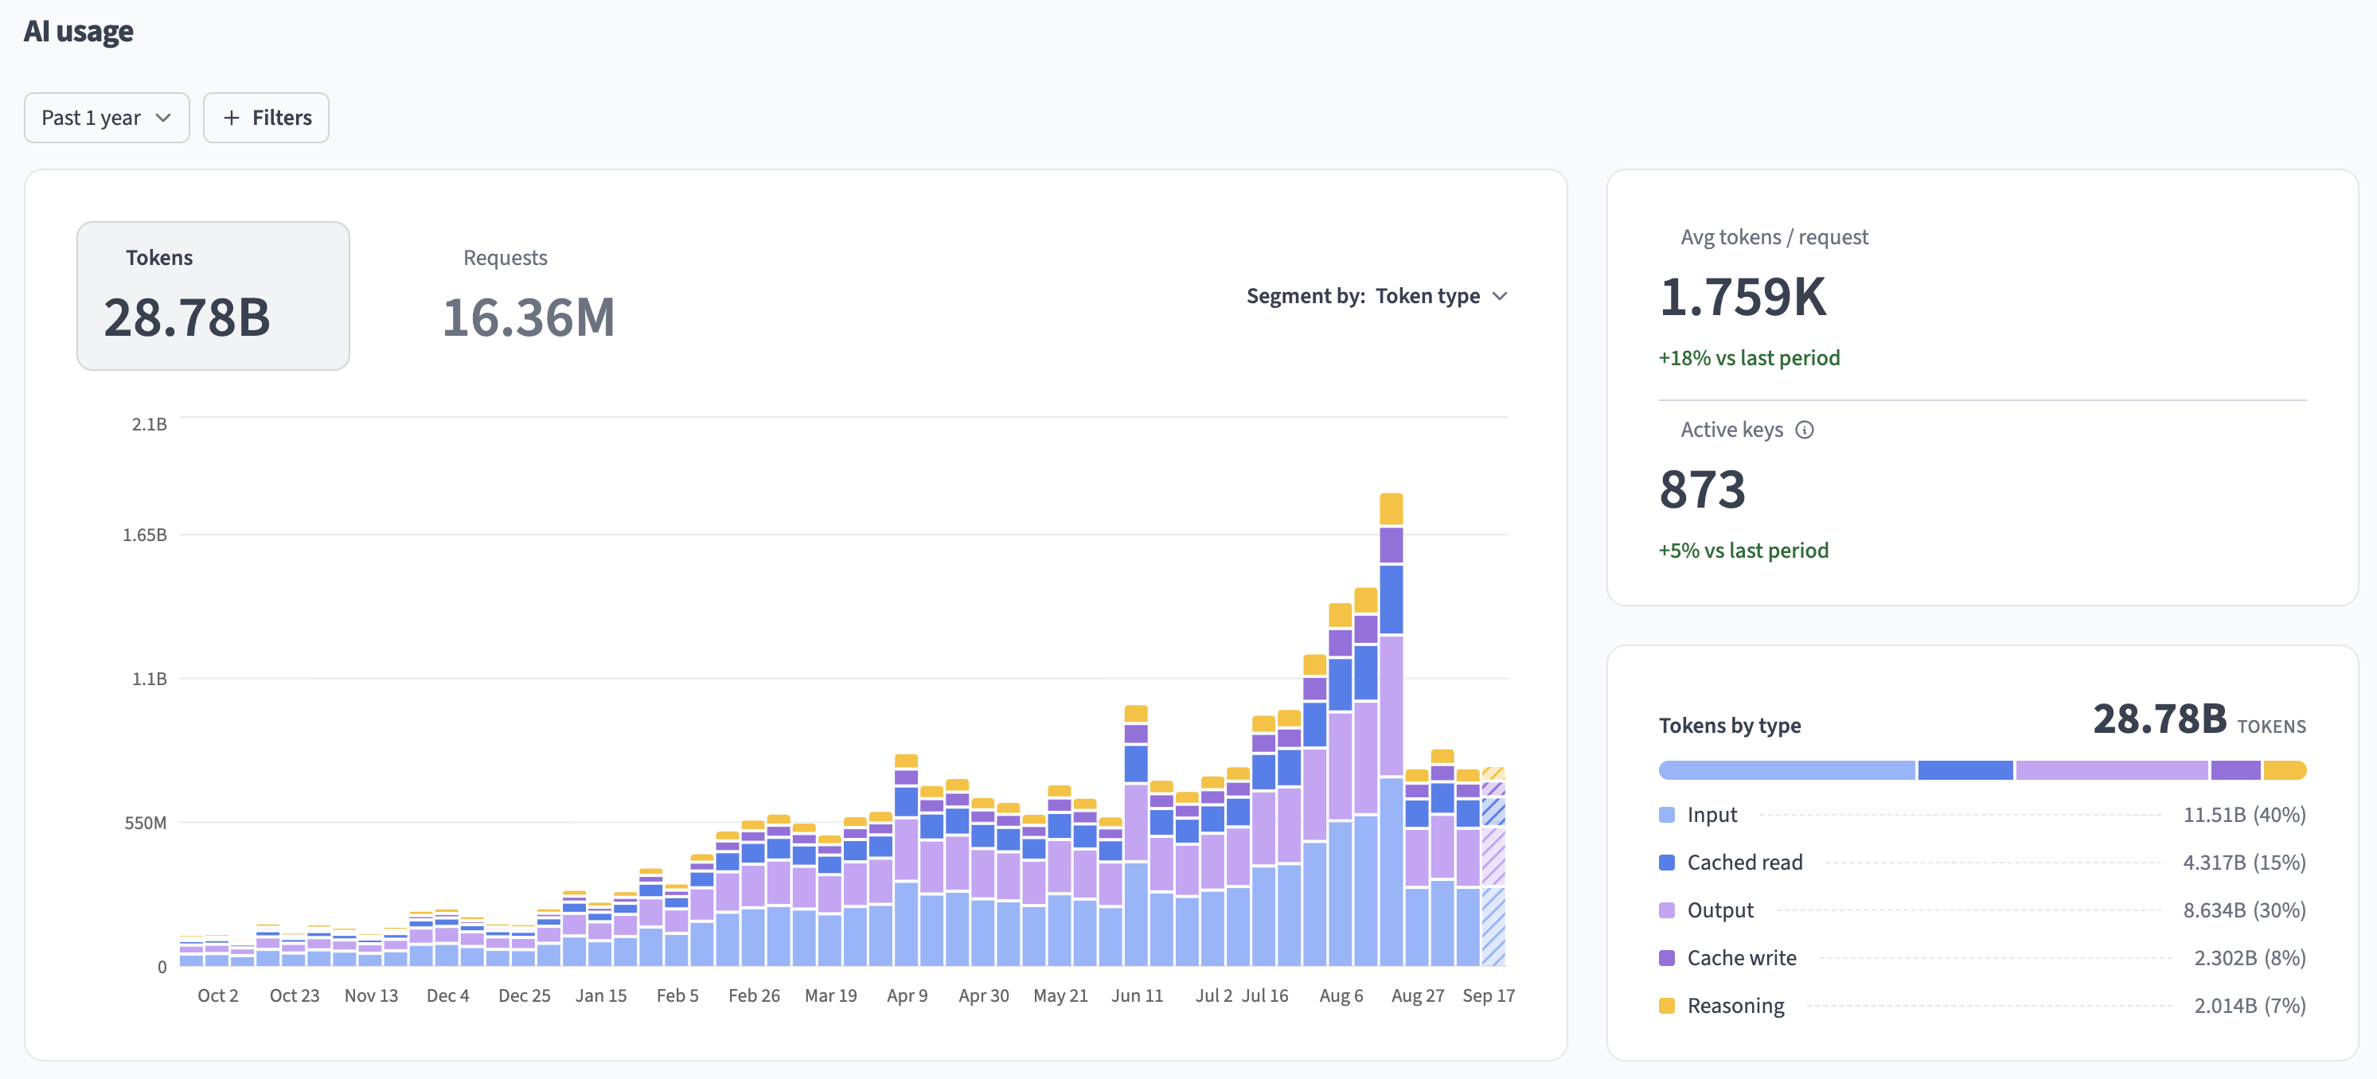Click the 1.65B y-axis label

(x=145, y=535)
